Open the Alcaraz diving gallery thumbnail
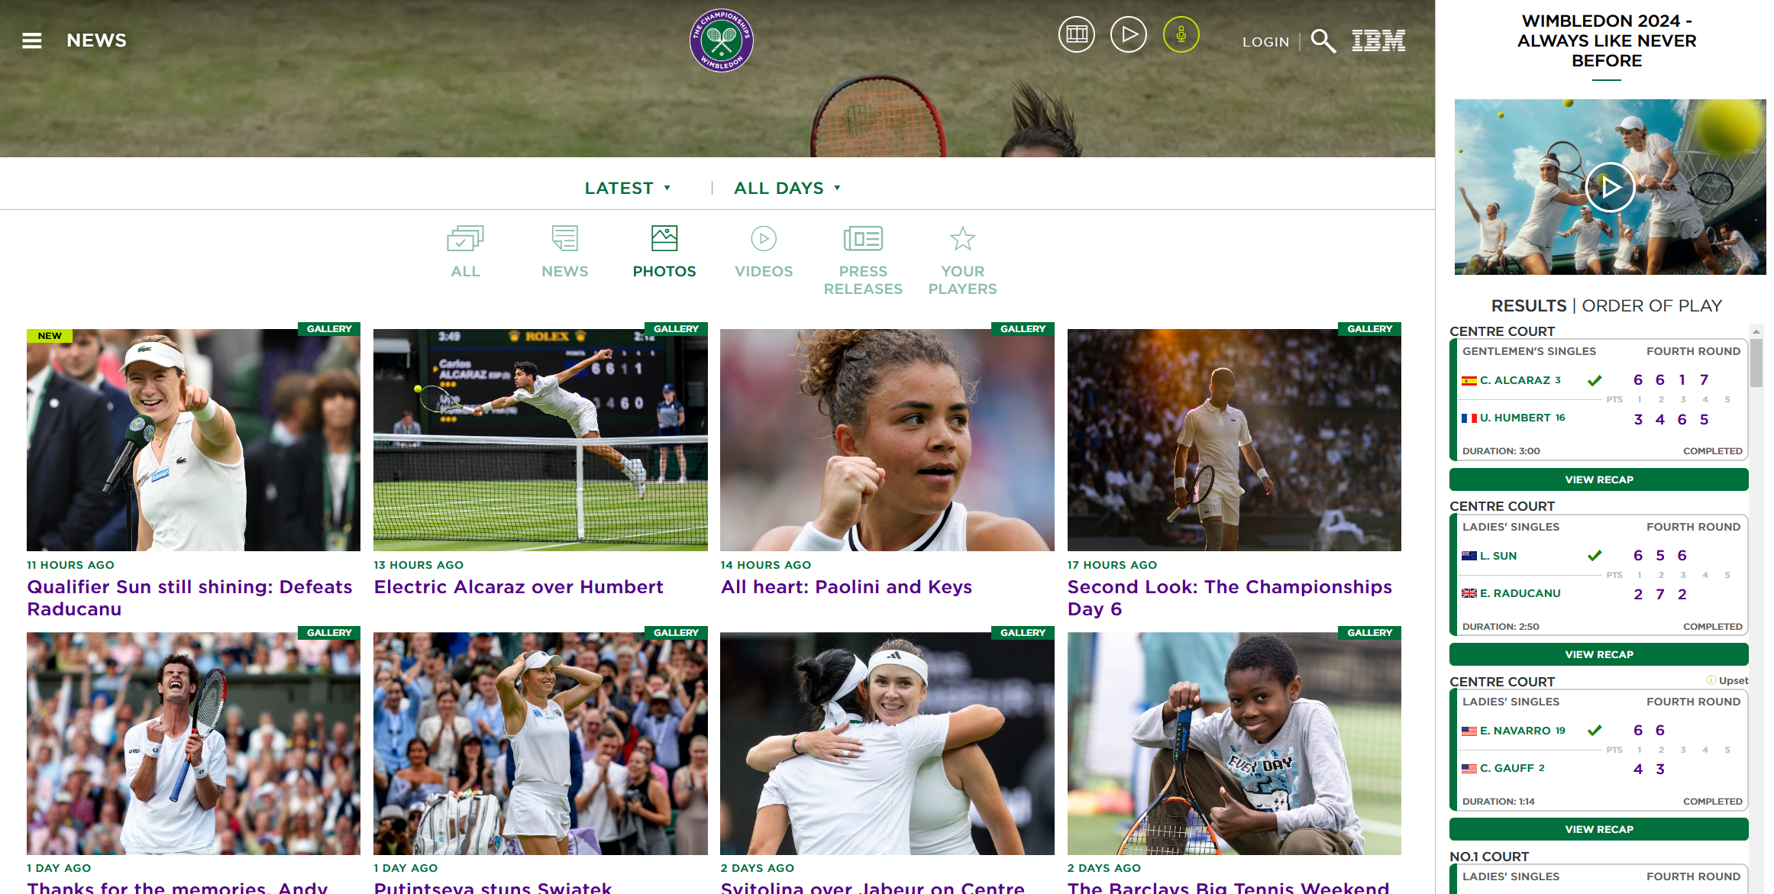Viewport: 1774px width, 894px height. (x=540, y=440)
